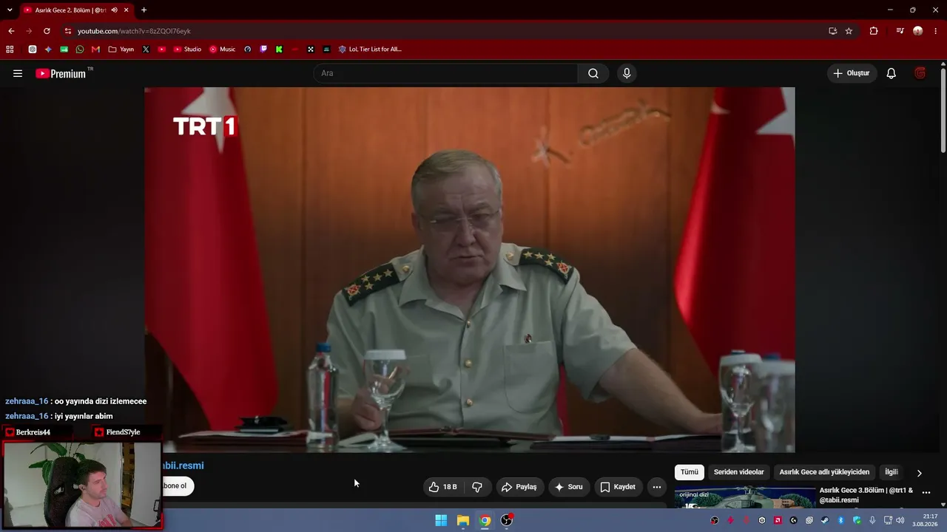Image resolution: width=947 pixels, height=532 pixels.
Task: Open the Chrome profile avatar
Action: coord(918,31)
